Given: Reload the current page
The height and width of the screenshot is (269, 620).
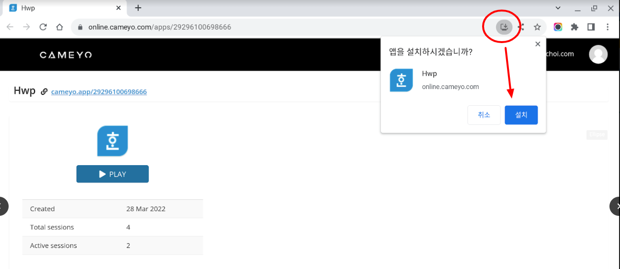Looking at the screenshot, I should 43,27.
